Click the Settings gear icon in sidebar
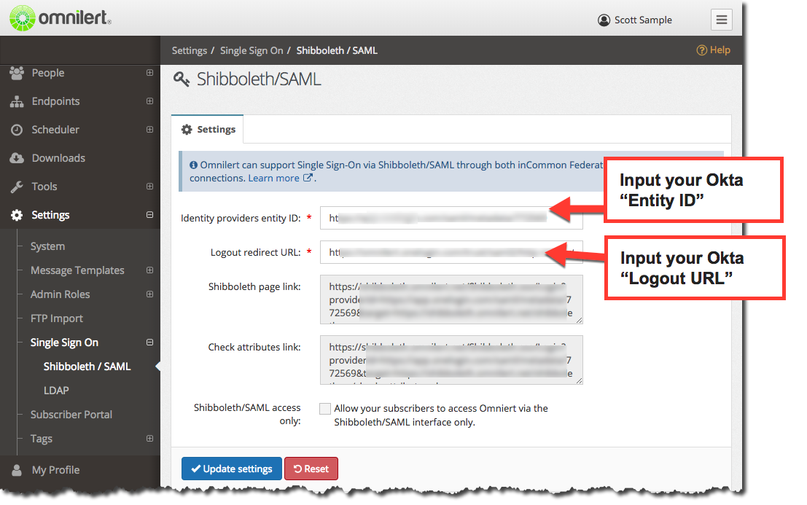 (17, 215)
